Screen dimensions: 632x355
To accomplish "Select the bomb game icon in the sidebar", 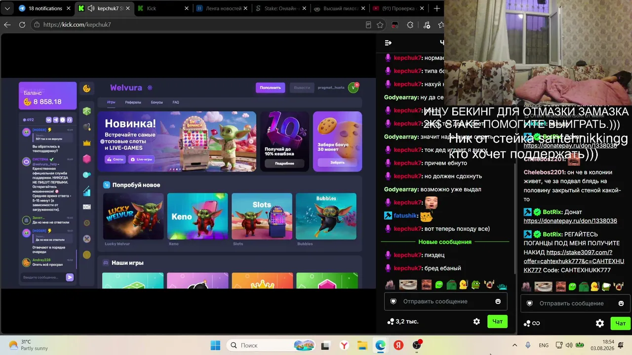I will tap(87, 127).
